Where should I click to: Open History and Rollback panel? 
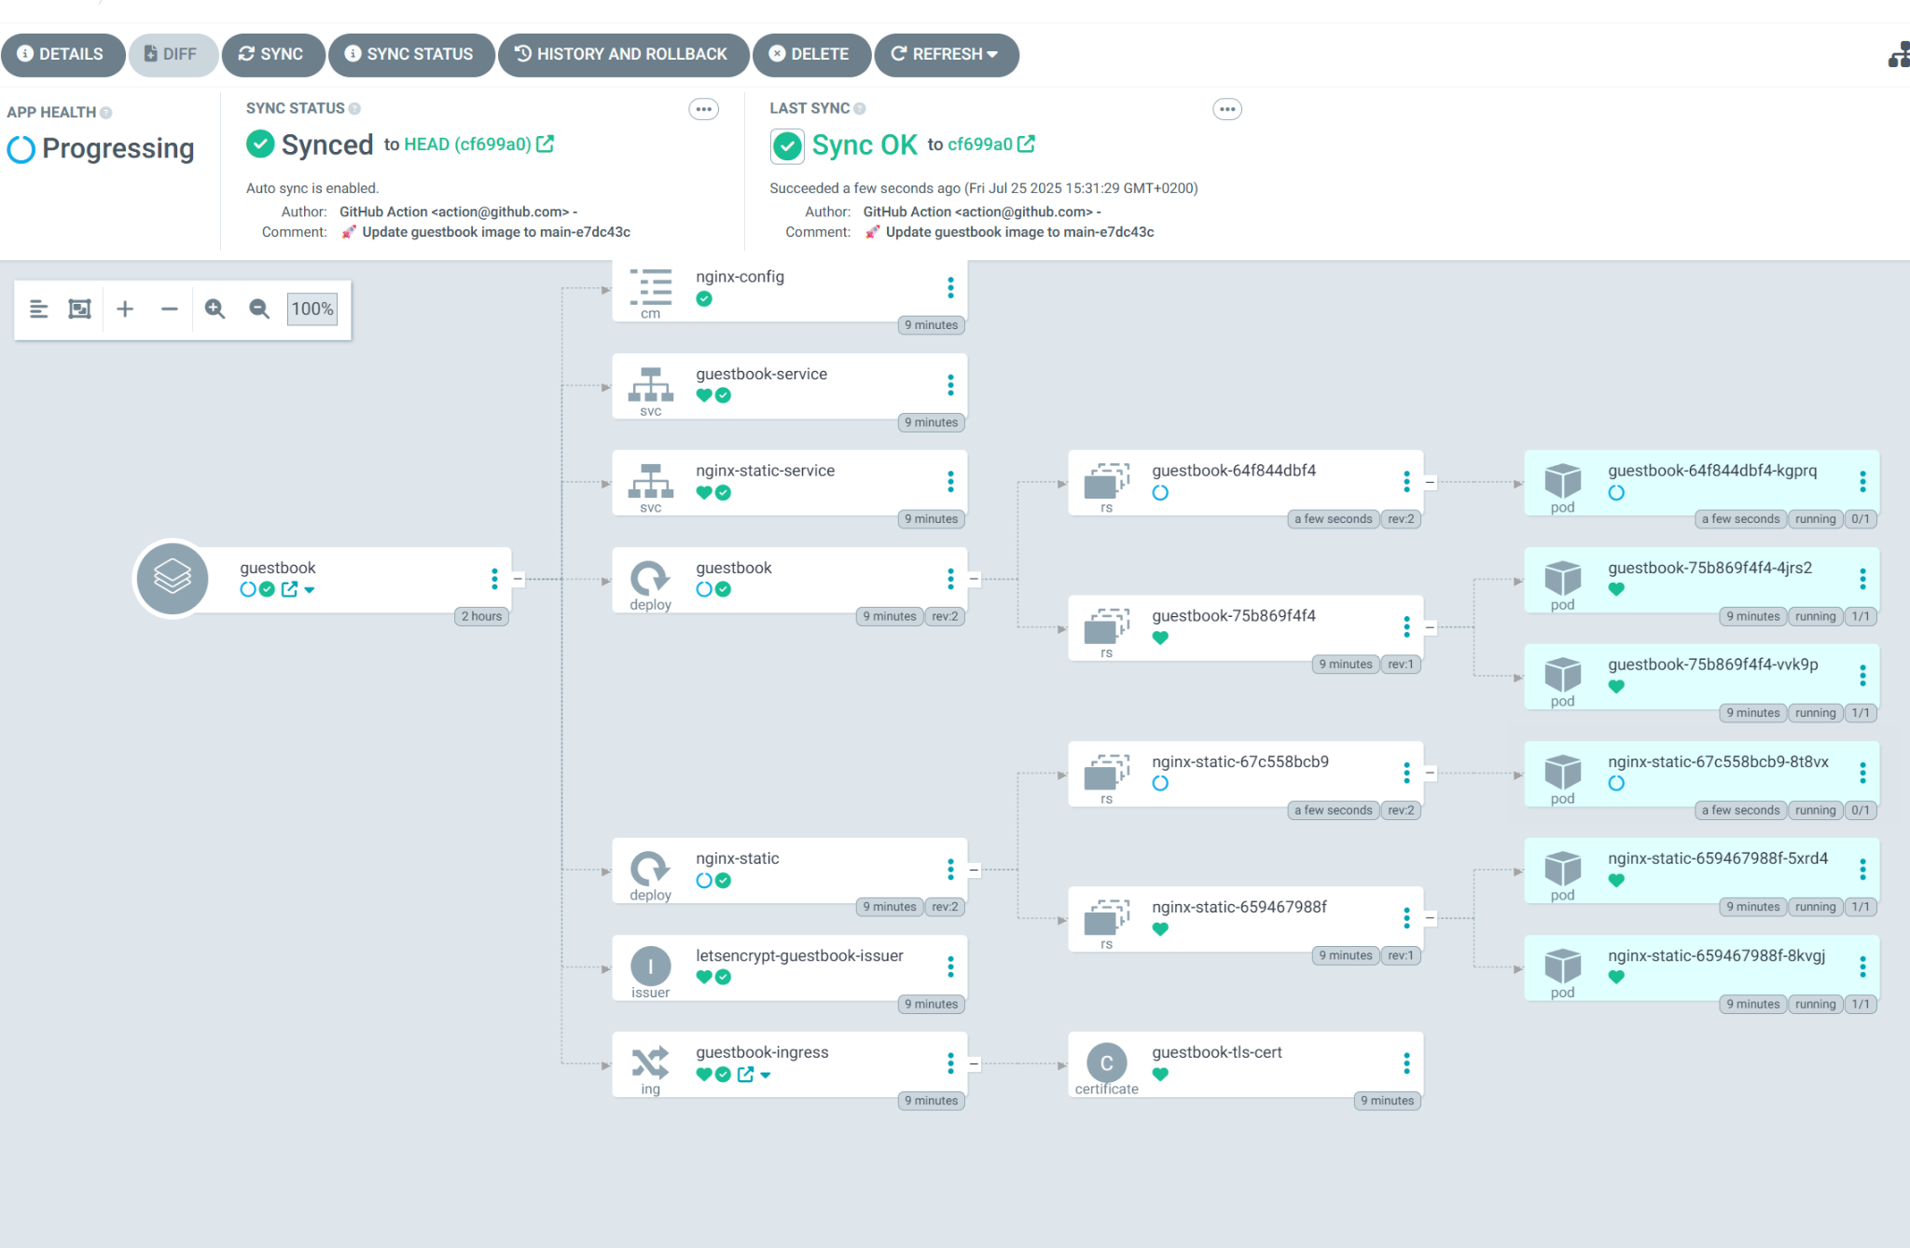622,54
